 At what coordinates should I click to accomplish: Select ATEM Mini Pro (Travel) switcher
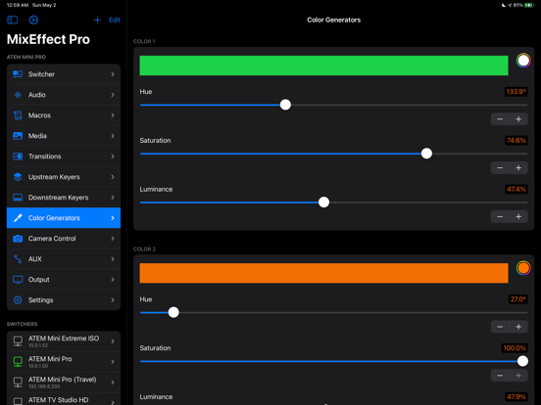point(64,382)
